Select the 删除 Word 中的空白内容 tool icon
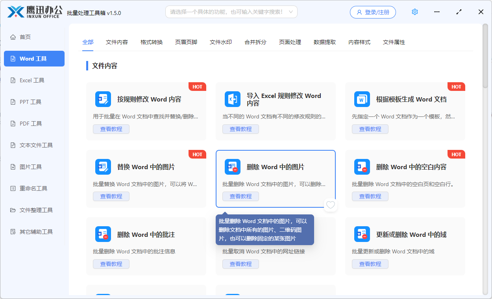492x299 pixels. pyautogui.click(x=362, y=167)
